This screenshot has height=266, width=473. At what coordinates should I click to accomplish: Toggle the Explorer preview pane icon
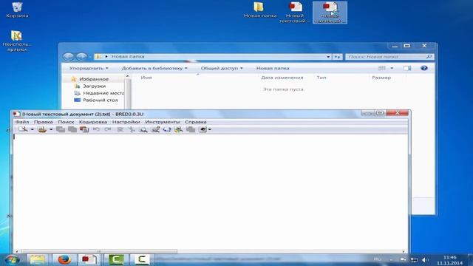[407, 68]
